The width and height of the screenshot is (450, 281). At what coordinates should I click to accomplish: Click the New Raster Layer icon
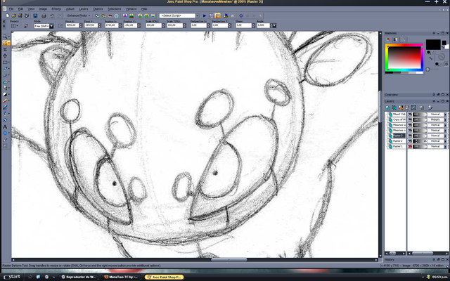[x=387, y=106]
